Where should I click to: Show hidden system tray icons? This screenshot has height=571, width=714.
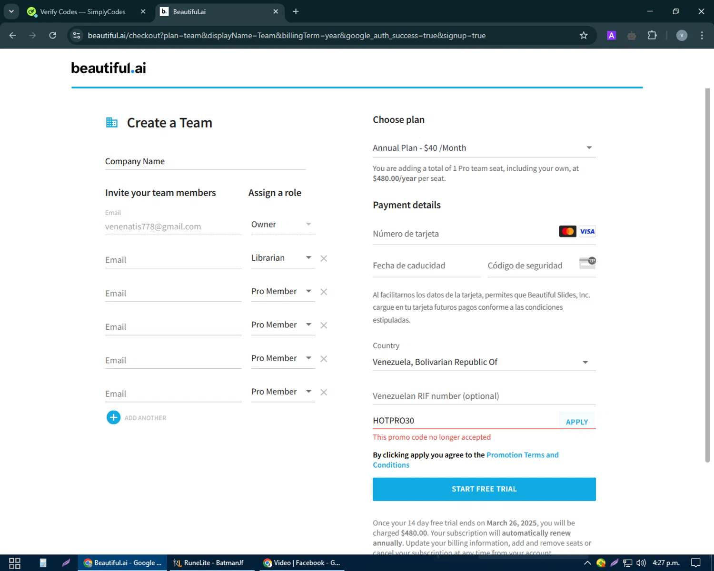(587, 563)
